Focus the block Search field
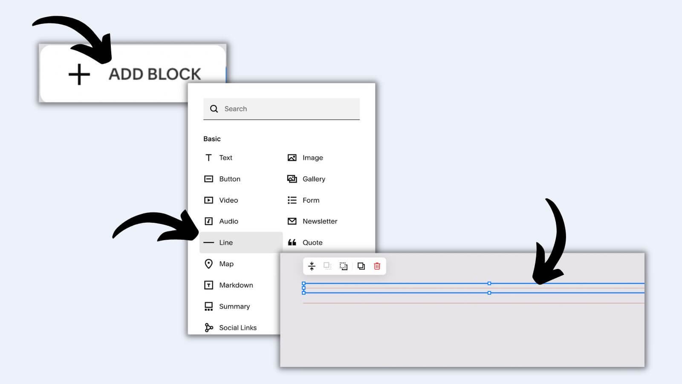The width and height of the screenshot is (682, 384). click(281, 109)
